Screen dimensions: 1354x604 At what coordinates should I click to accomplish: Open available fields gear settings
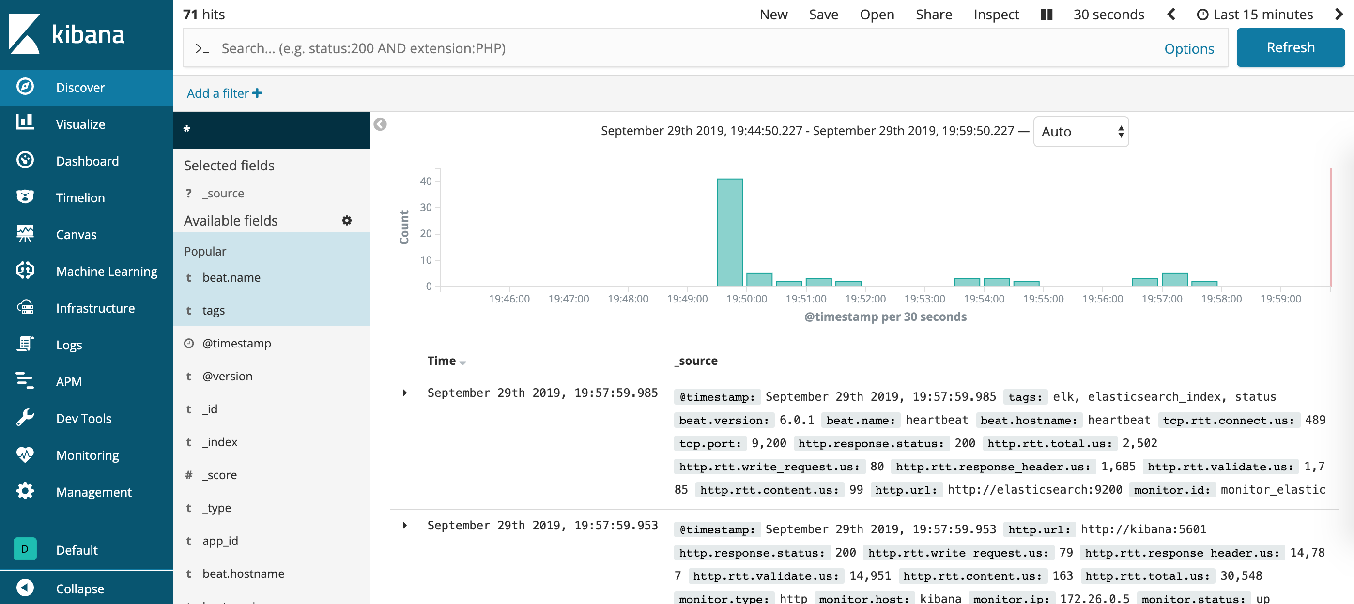(346, 221)
